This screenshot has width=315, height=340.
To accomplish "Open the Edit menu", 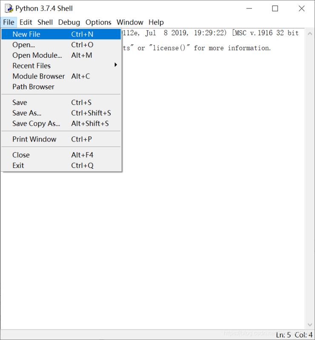I will [26, 23].
